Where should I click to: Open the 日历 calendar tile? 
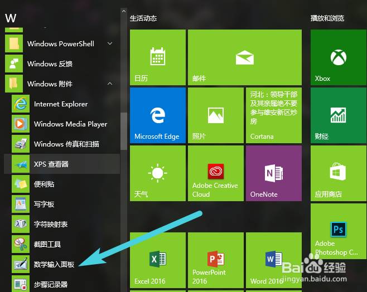click(158, 57)
